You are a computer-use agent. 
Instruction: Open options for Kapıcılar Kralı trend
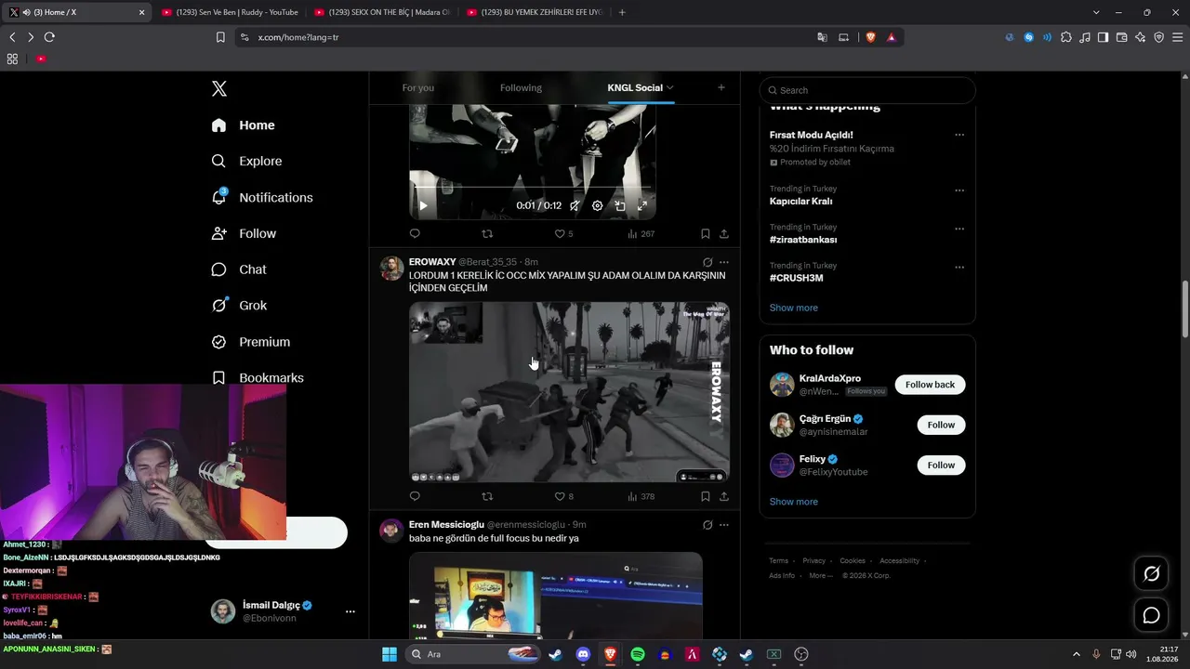pos(959,190)
